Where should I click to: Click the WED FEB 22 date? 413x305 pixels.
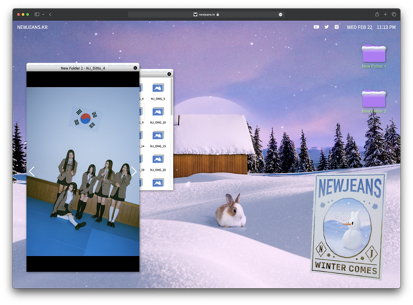coord(359,27)
